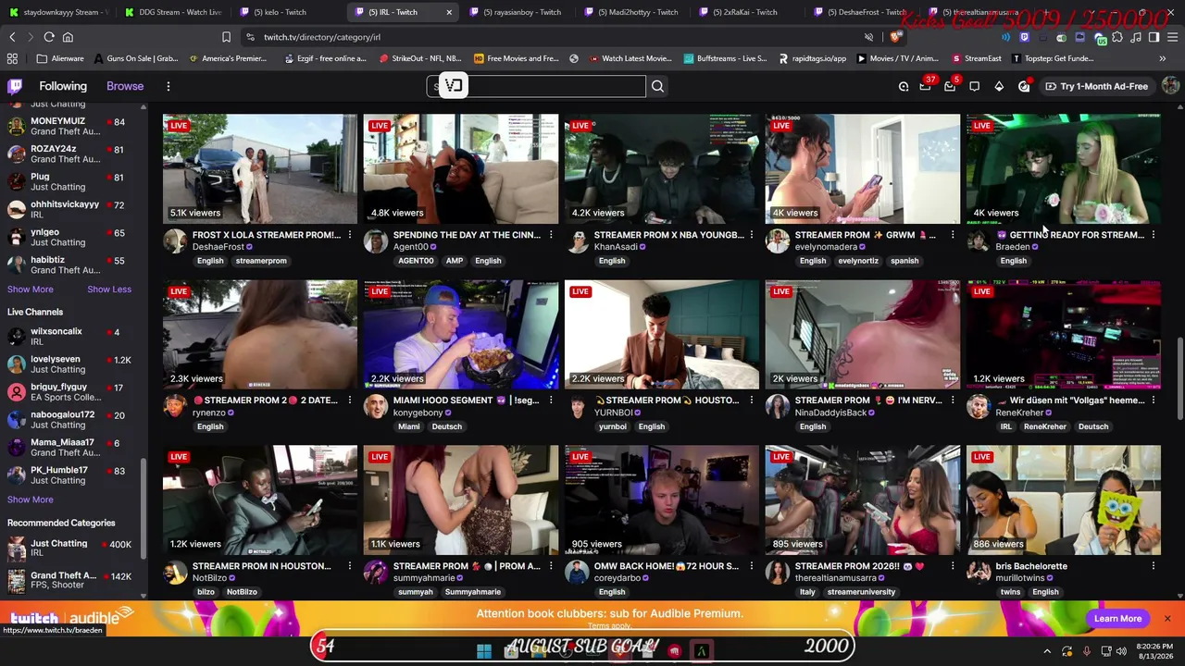Open konygebony's Miami Hood Segment thumbnail
Image resolution: width=1185 pixels, height=666 pixels.
coord(461,335)
